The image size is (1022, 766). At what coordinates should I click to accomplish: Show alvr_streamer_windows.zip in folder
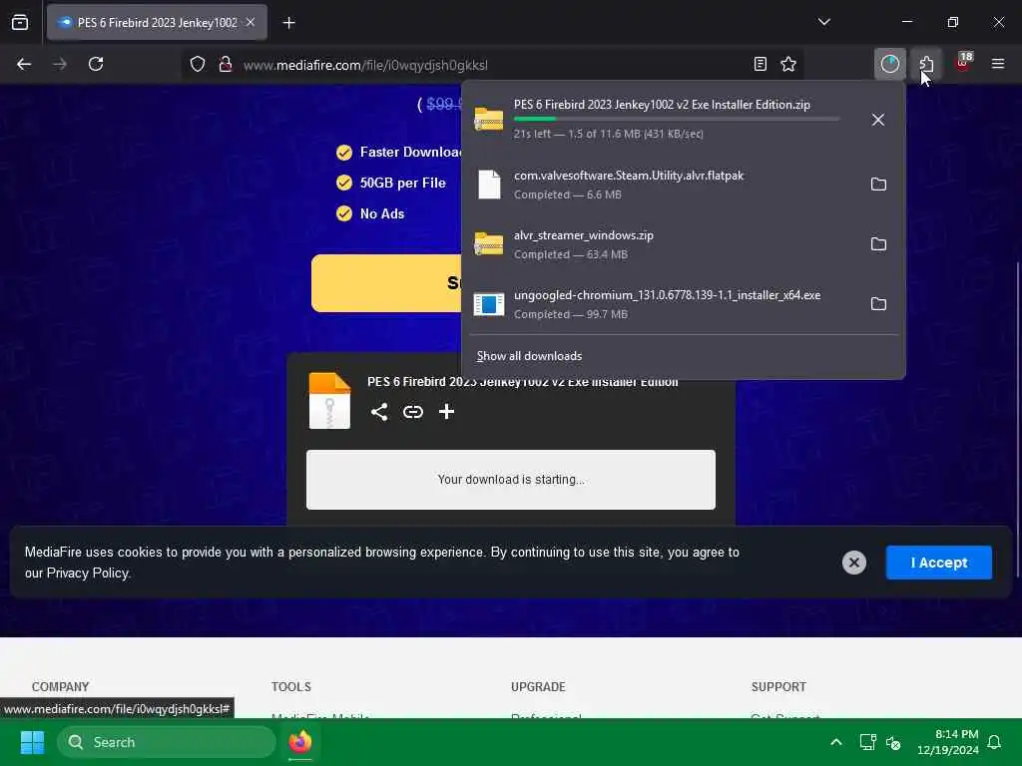pos(878,244)
